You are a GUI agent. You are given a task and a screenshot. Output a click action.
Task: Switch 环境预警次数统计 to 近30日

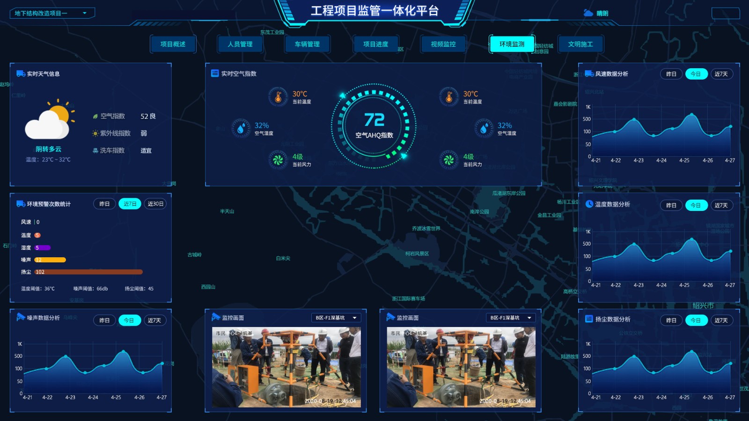tap(155, 204)
